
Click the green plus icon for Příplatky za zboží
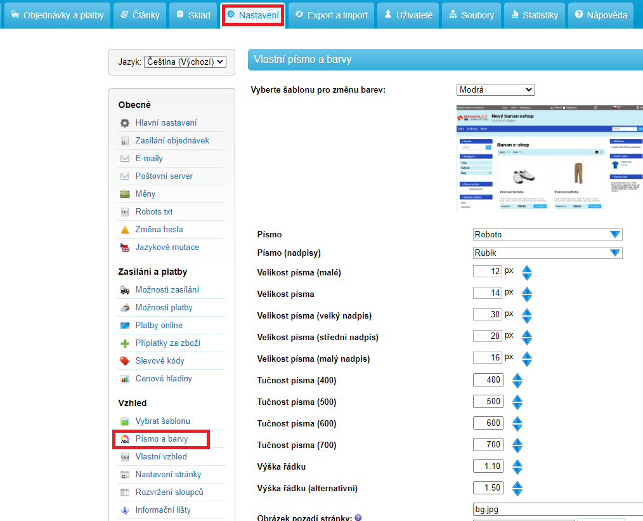click(x=125, y=343)
